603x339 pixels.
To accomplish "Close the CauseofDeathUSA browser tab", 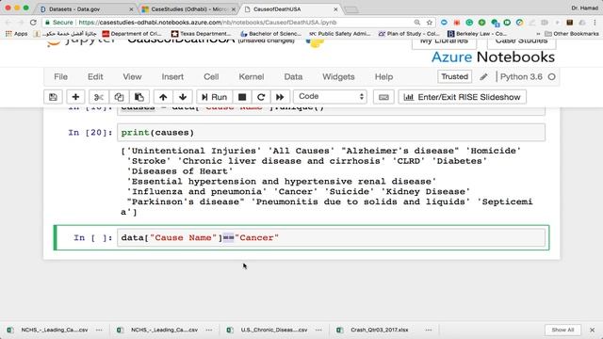I will (x=335, y=8).
